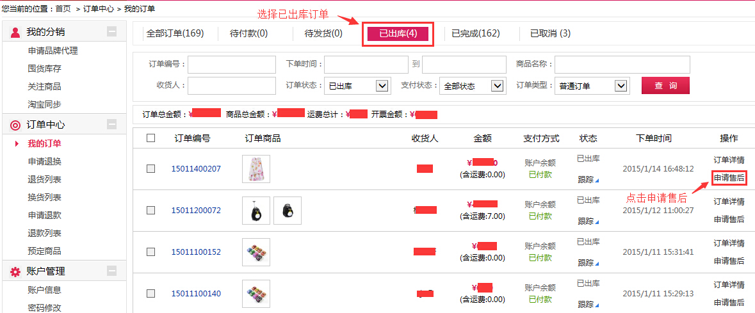755x313 pixels.
Task: Open the 订单类型 dropdown
Action: [x=621, y=86]
